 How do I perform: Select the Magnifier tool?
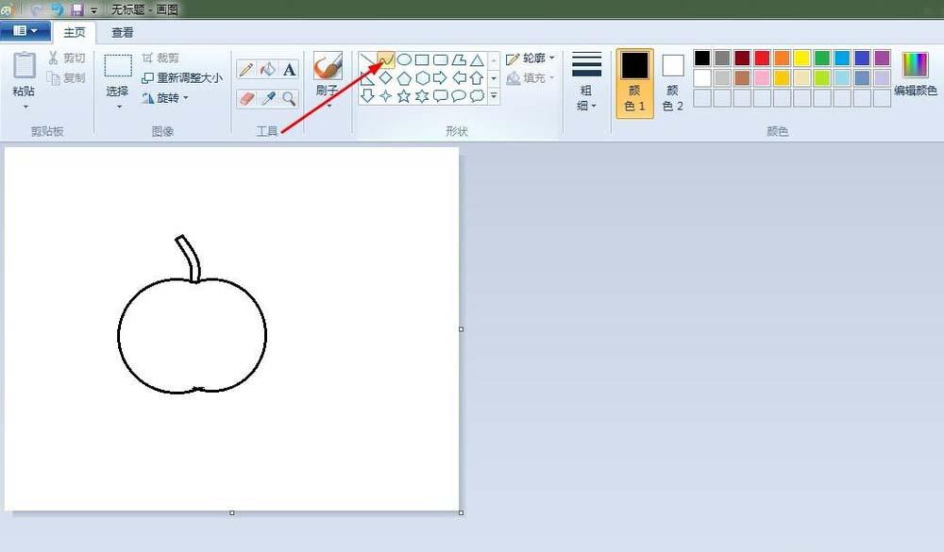290,97
